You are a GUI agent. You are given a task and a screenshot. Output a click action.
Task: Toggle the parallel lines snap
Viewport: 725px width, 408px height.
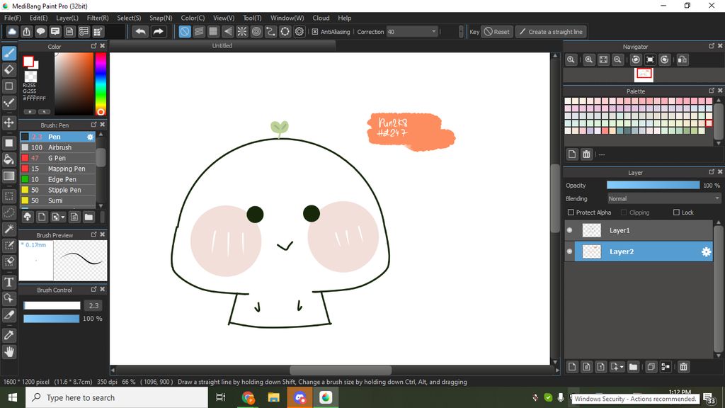pyautogui.click(x=199, y=31)
